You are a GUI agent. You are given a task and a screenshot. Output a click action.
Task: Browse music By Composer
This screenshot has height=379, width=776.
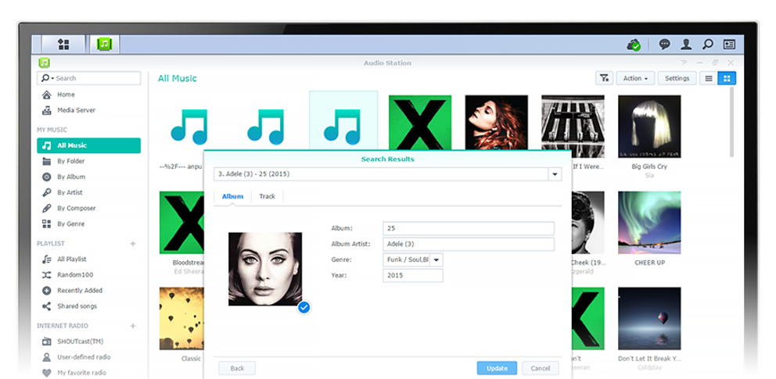[88, 208]
